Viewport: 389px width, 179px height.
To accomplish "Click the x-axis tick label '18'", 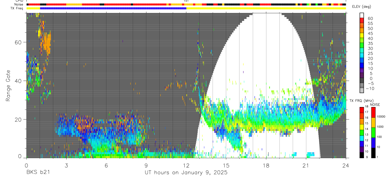I will pyautogui.click(x=266, y=165).
